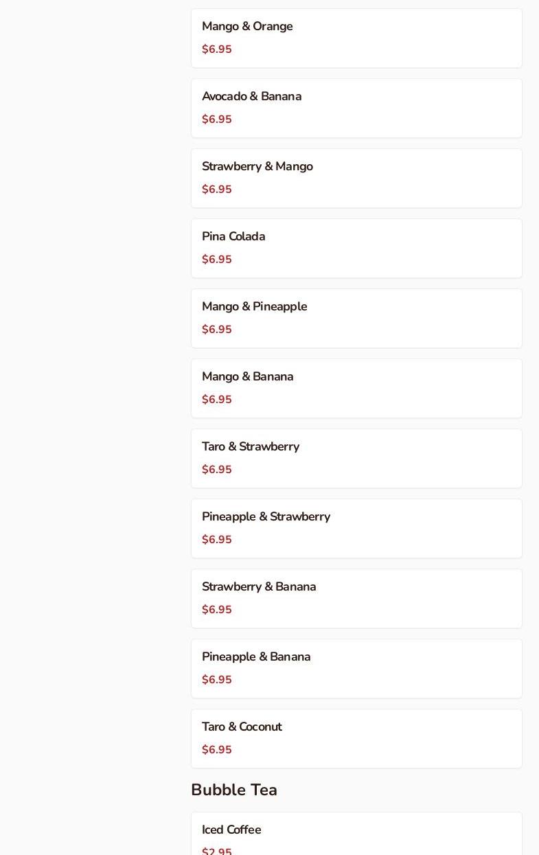Image resolution: width=539 pixels, height=855 pixels.
Task: Click the $6.95 price of Mango & Orange
Action: (x=217, y=49)
